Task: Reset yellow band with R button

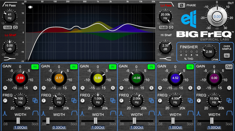Action: click(x=83, y=88)
